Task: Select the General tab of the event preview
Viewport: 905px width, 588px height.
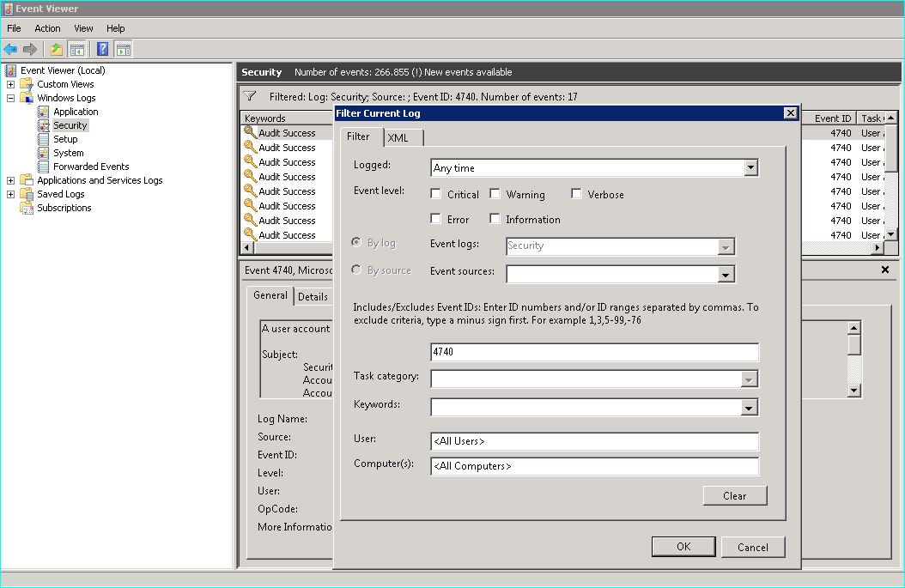Action: (x=270, y=295)
